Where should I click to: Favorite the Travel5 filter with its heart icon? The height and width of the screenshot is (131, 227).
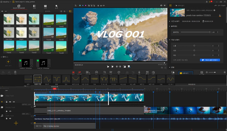(65, 37)
